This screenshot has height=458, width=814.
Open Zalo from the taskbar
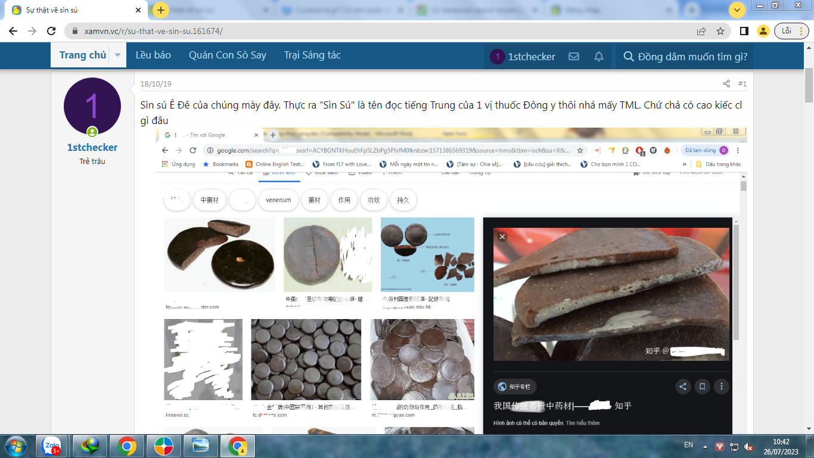coord(52,445)
